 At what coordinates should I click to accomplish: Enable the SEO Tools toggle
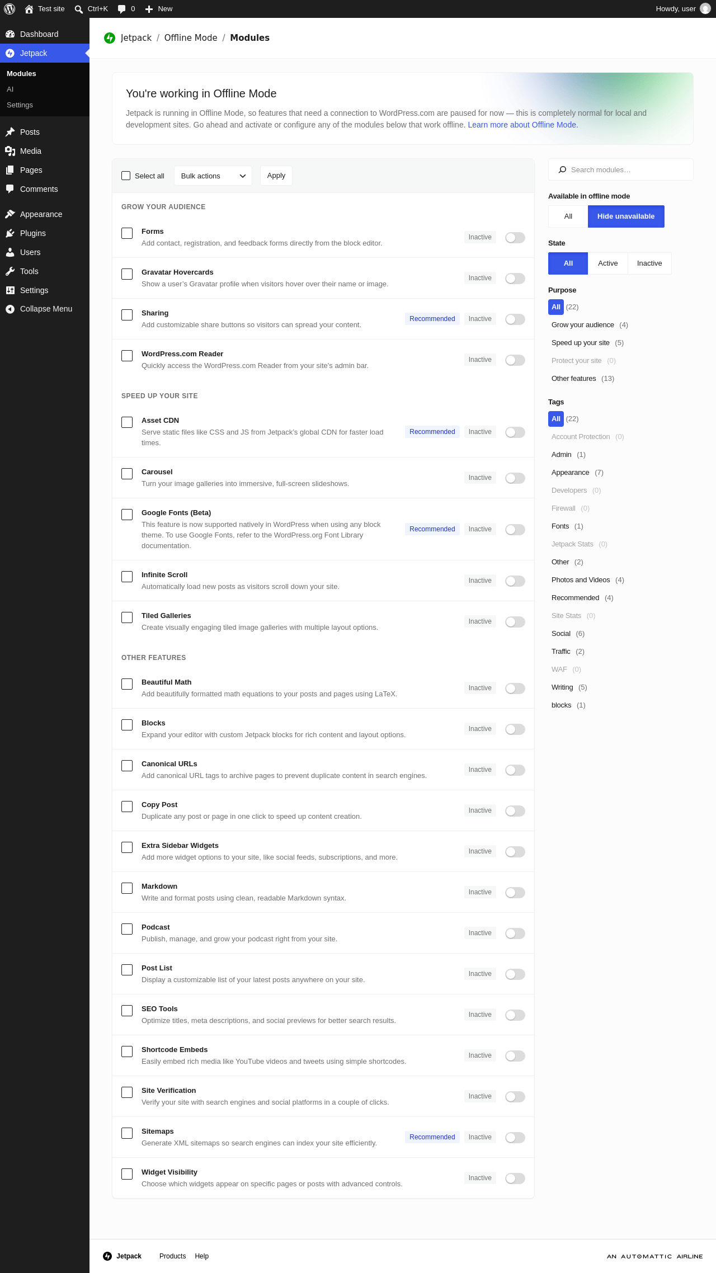click(515, 1015)
